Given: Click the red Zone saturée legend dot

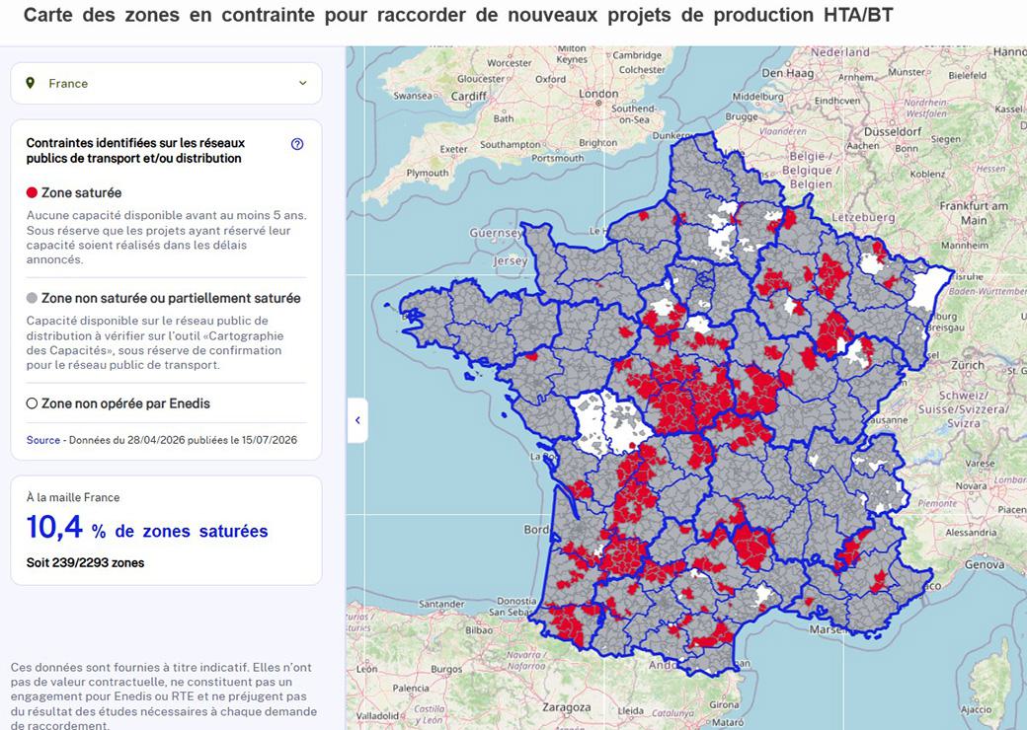Looking at the screenshot, I should pos(32,193).
